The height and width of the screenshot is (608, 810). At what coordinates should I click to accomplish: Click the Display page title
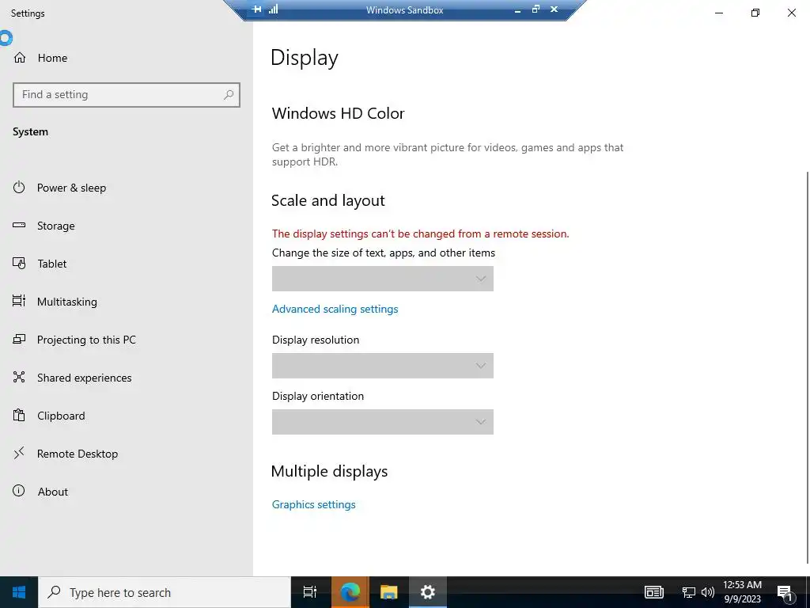tap(305, 58)
